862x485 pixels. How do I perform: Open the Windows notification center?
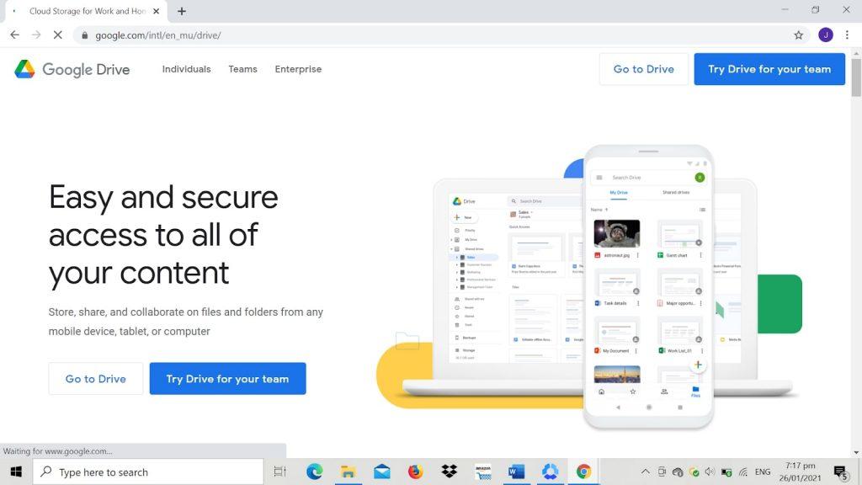coord(841,472)
